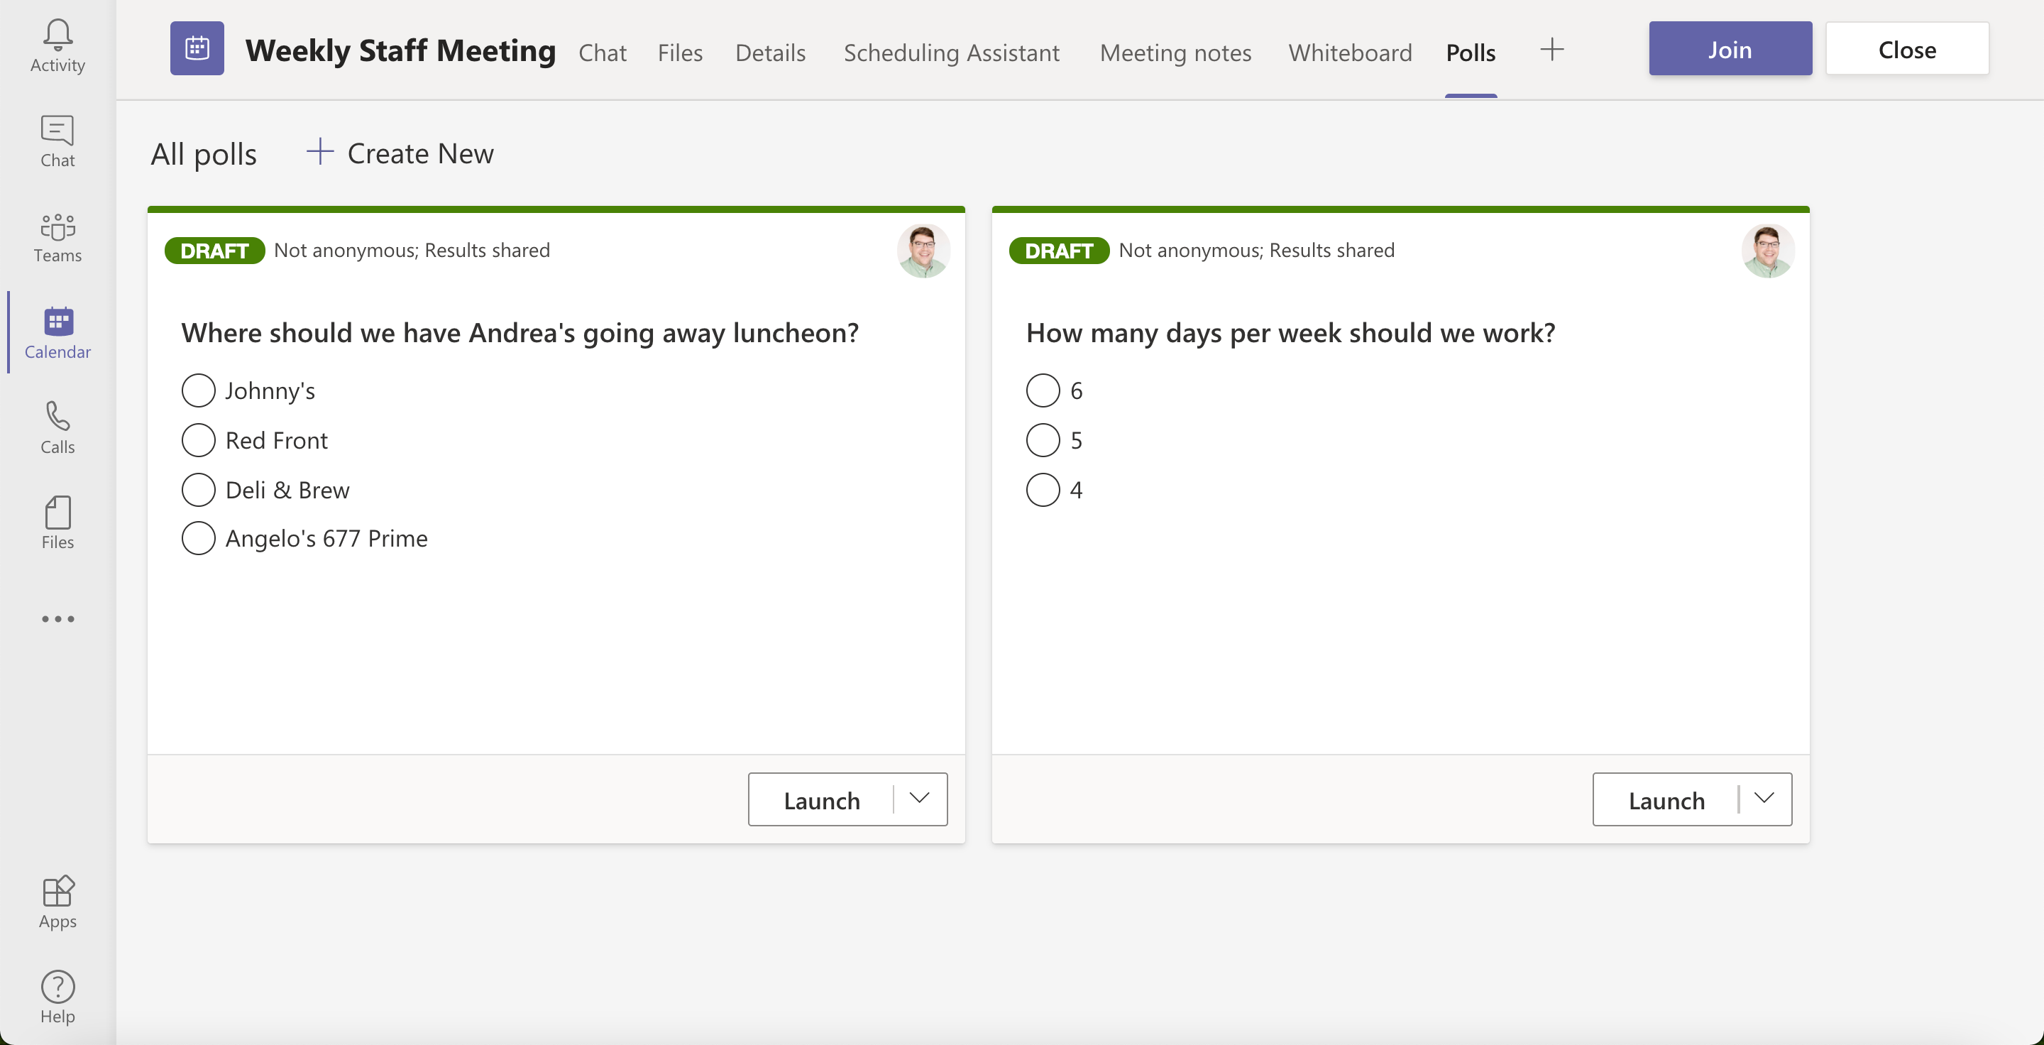Click the days per week question text
2044x1045 pixels.
(x=1290, y=333)
